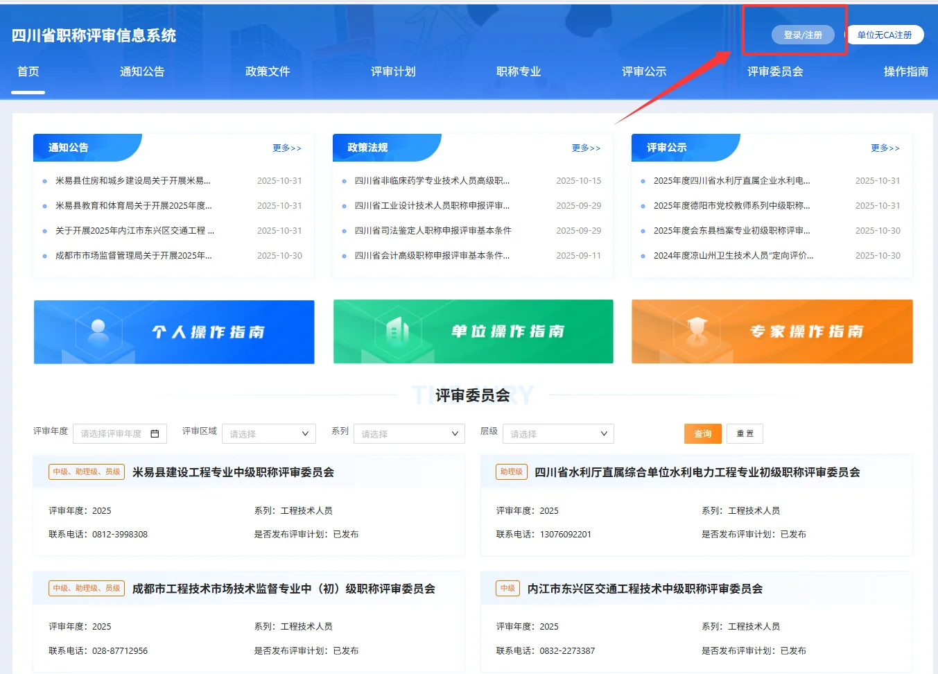Click the 登录/注册 button

pyautogui.click(x=804, y=34)
